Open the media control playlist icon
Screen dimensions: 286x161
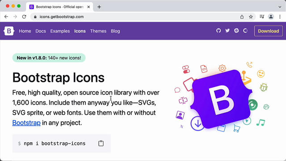point(262,17)
